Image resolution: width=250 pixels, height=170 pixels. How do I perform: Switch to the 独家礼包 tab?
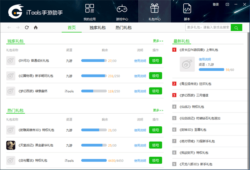(97, 27)
